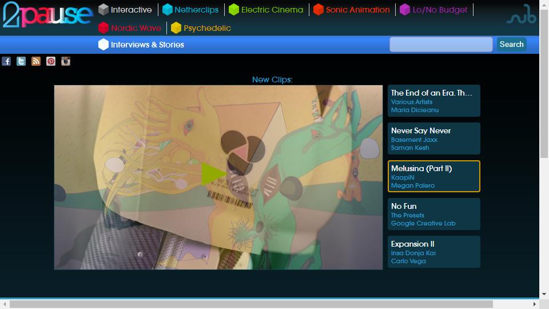Viewport: 549px width, 309px height.
Task: Open the RSS feed icon
Action: [x=36, y=61]
